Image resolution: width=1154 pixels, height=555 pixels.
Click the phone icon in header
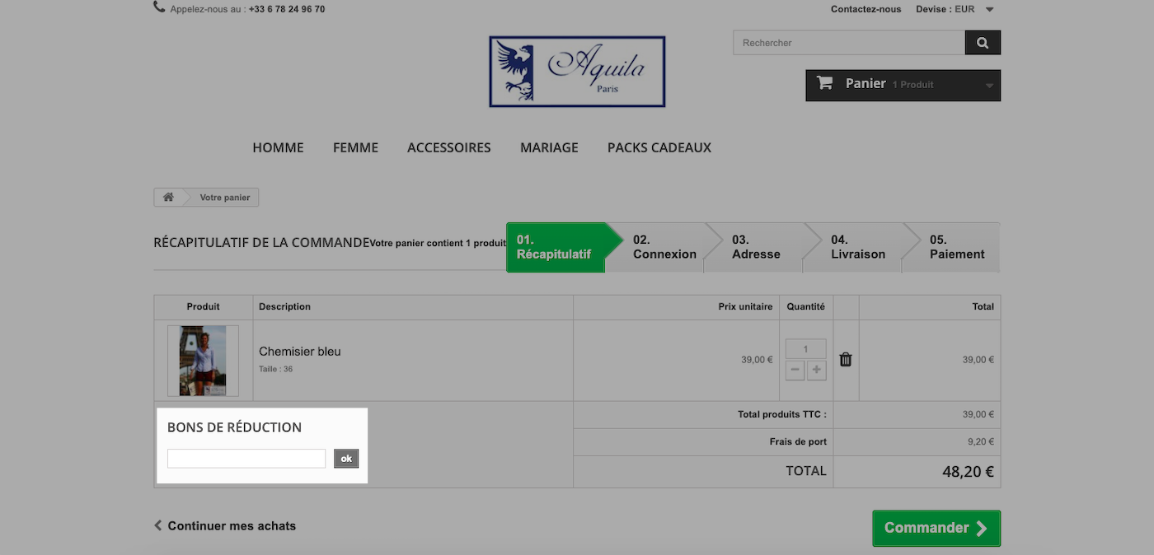(x=159, y=7)
